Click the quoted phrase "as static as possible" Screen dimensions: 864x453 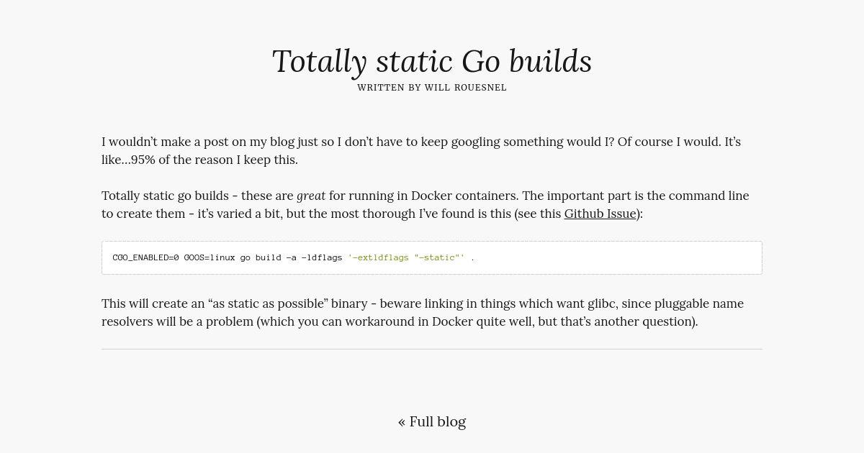pos(269,303)
